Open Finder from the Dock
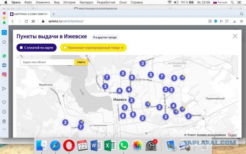 click(x=42, y=146)
